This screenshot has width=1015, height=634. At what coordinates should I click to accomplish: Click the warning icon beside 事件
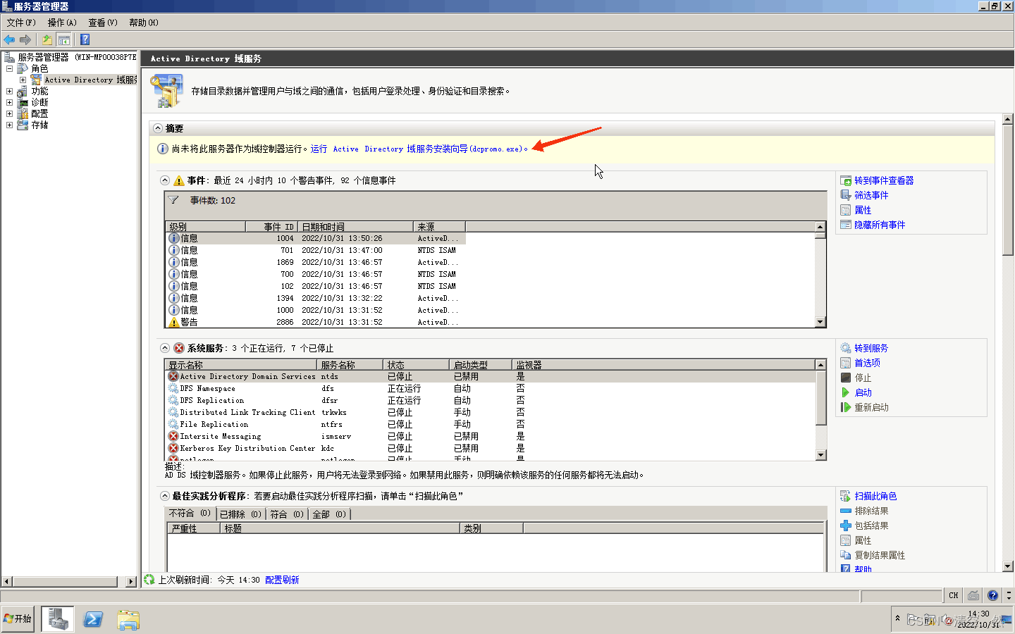[179, 180]
